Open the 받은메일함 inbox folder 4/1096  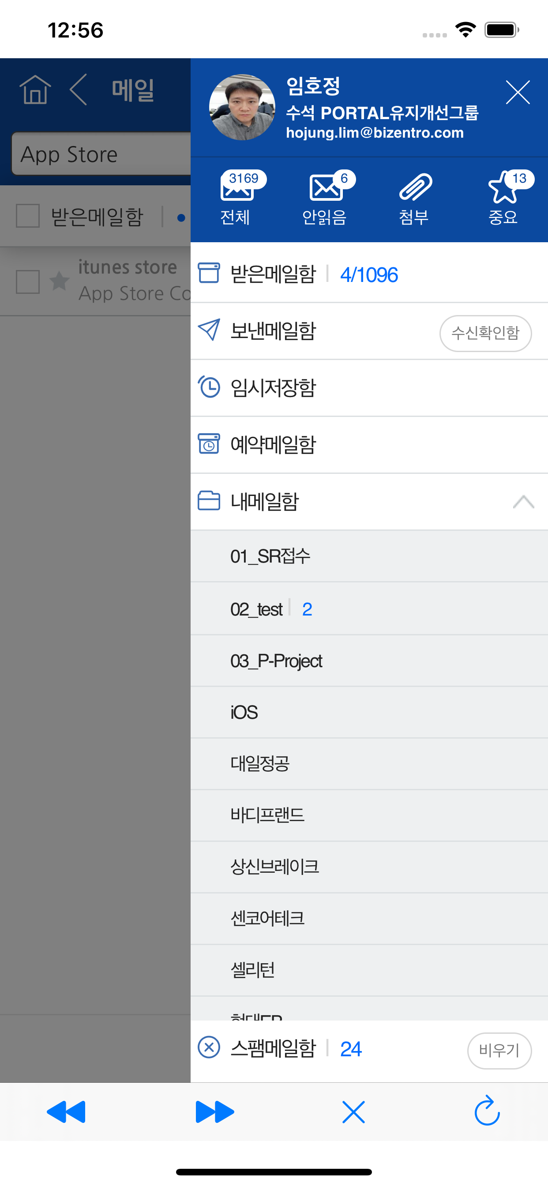point(369,274)
